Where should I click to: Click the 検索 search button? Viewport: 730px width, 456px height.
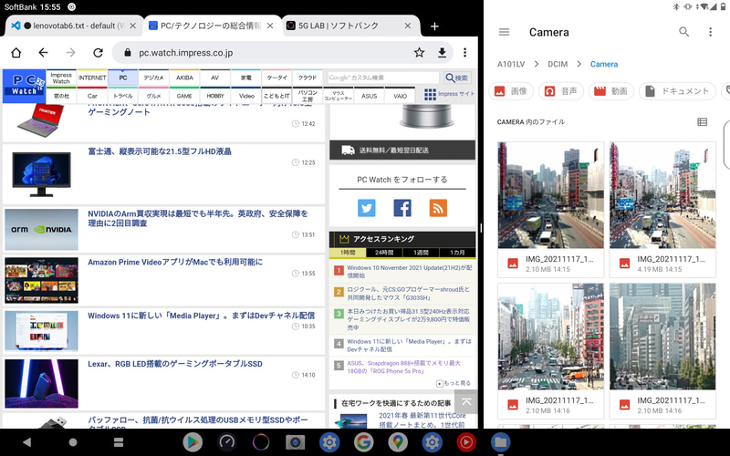point(457,78)
